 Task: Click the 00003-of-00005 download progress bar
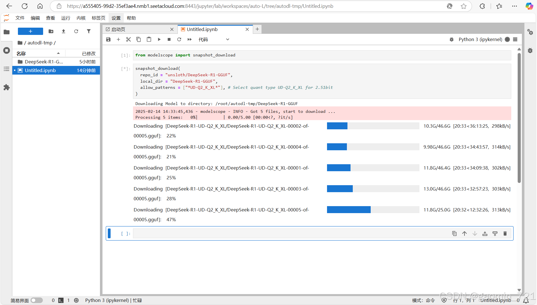[x=373, y=189]
